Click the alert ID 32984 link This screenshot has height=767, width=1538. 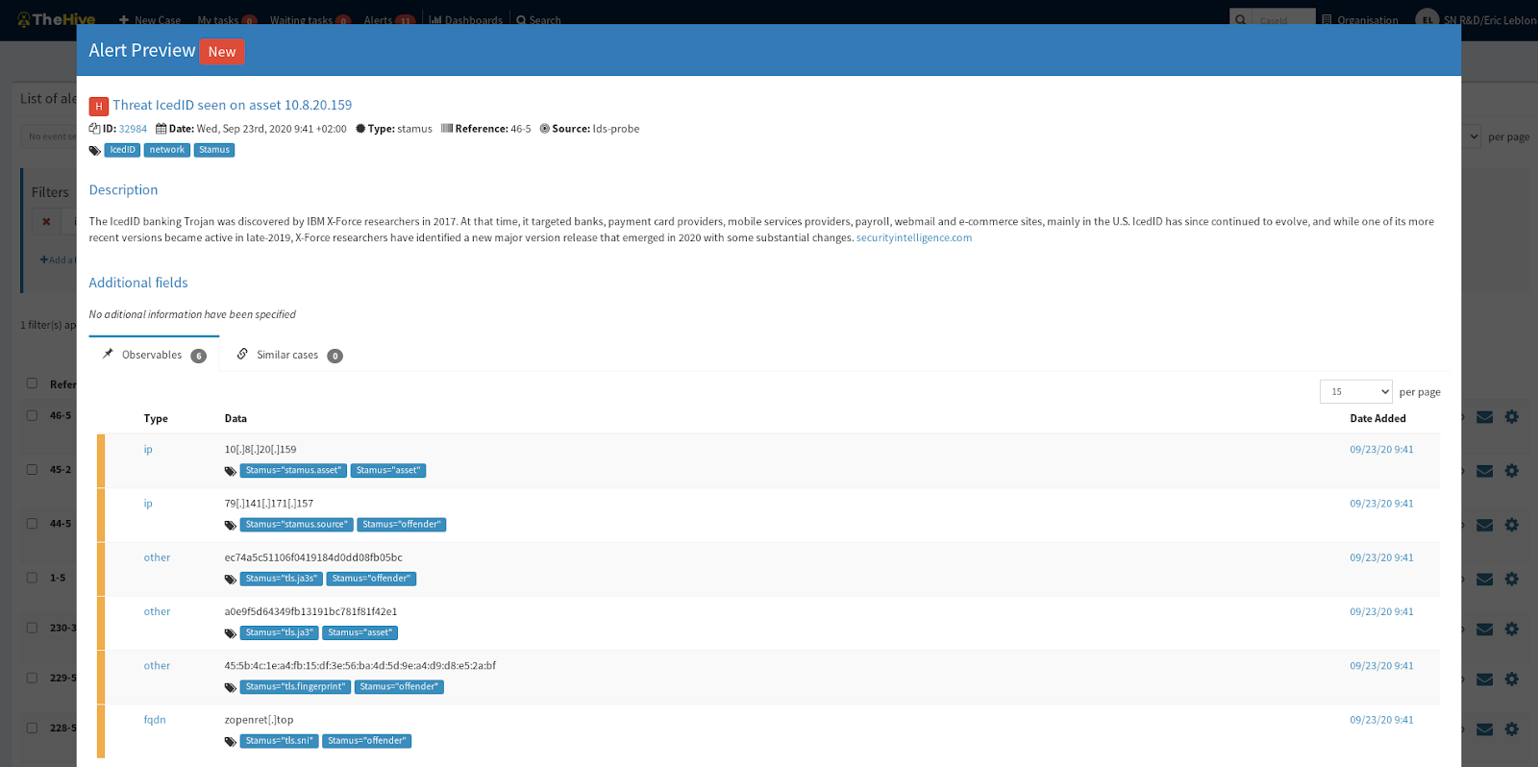(x=133, y=129)
